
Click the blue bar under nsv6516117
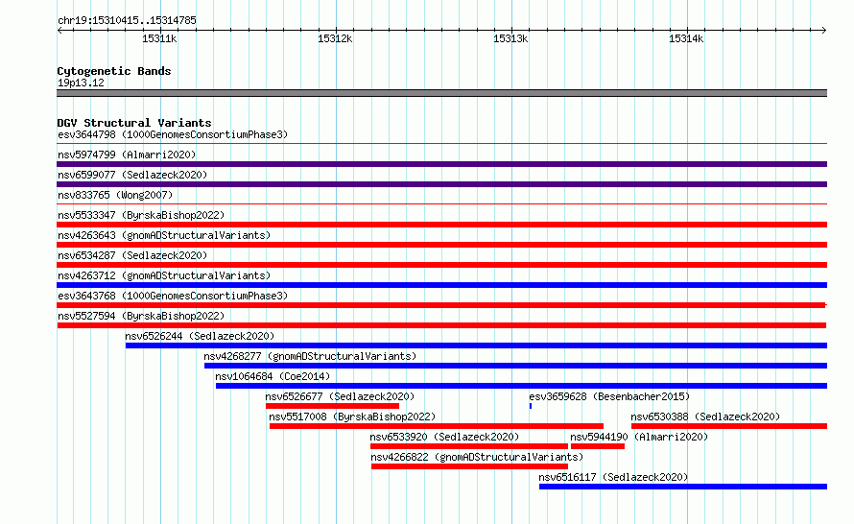pos(683,487)
